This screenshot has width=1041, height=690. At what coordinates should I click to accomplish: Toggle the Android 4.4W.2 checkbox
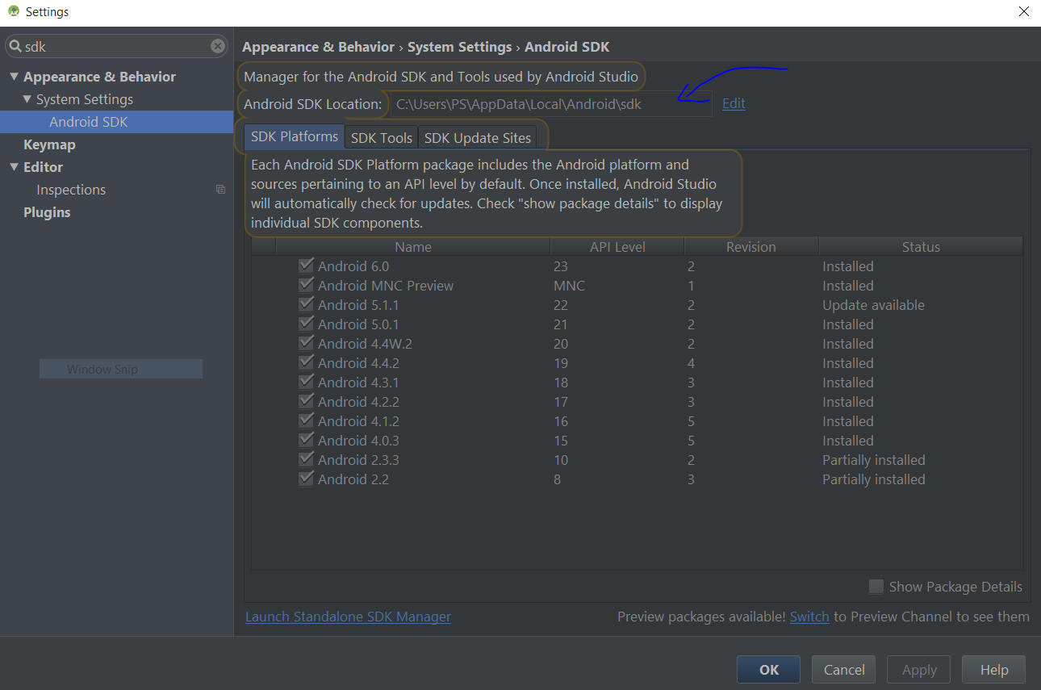click(306, 343)
